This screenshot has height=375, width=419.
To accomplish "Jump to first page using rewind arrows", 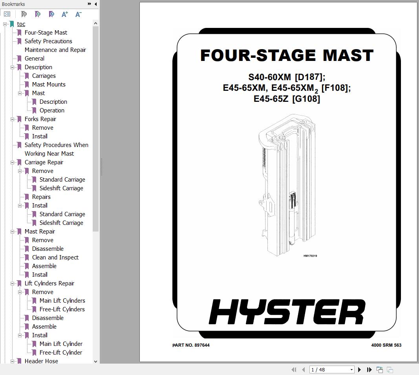I will pos(294,369).
